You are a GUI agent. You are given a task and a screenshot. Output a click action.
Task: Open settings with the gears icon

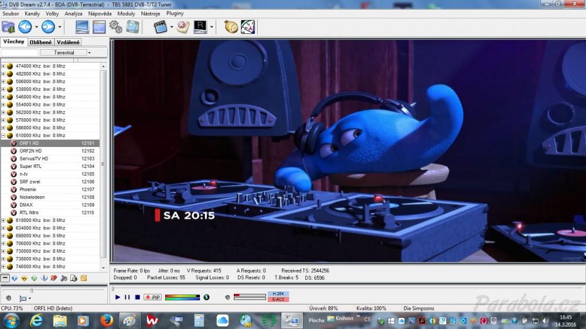click(116, 27)
